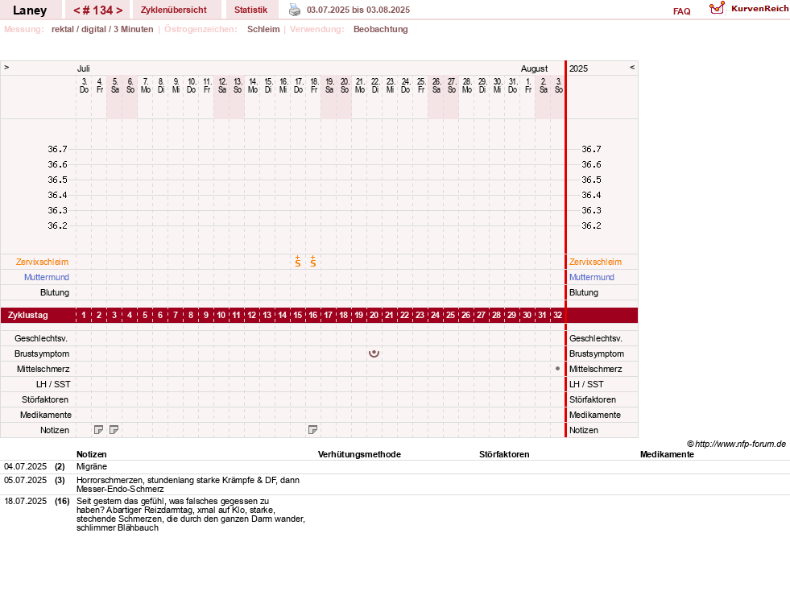Click the Brustsymptom marker on cycle day 20

tap(374, 353)
